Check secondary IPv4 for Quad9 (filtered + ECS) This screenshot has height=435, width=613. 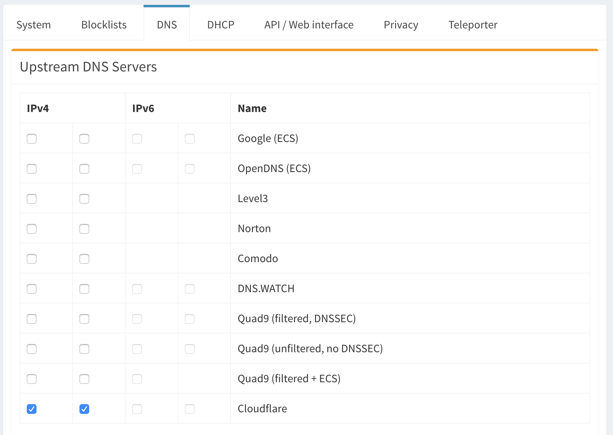tap(84, 379)
